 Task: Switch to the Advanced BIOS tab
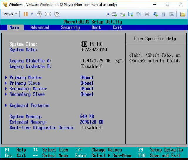click(40, 27)
